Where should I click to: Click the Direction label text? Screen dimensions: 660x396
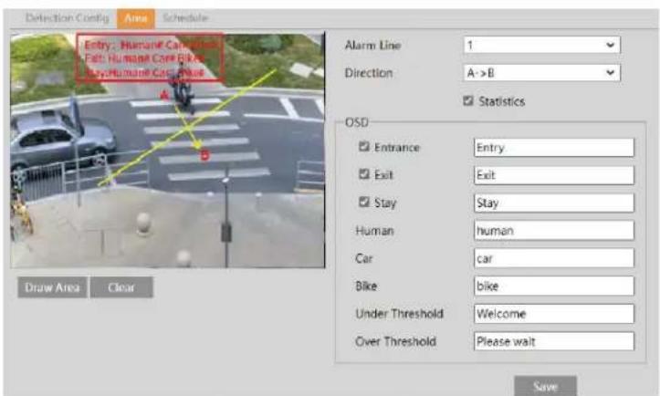tap(369, 73)
